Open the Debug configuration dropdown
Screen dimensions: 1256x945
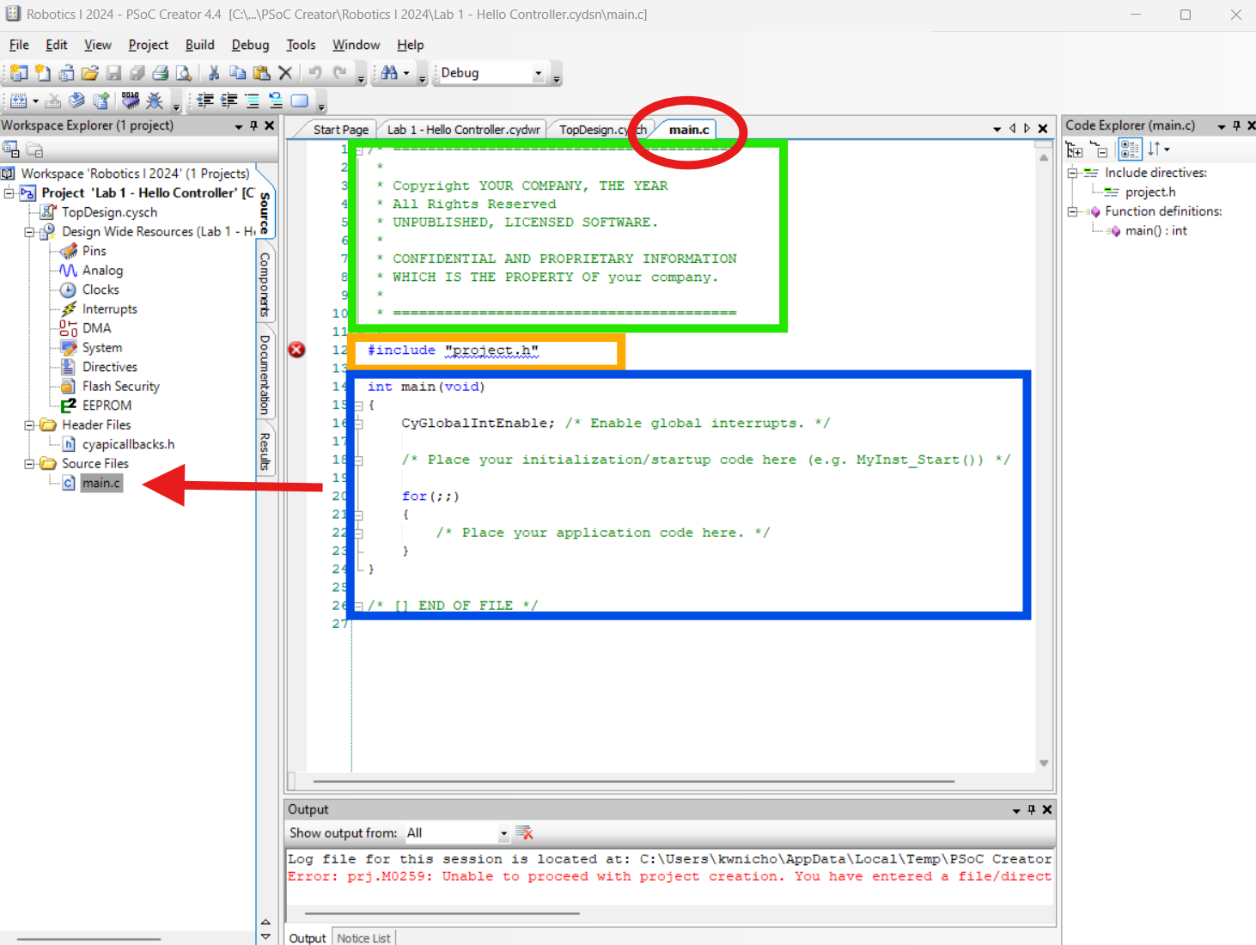539,73
